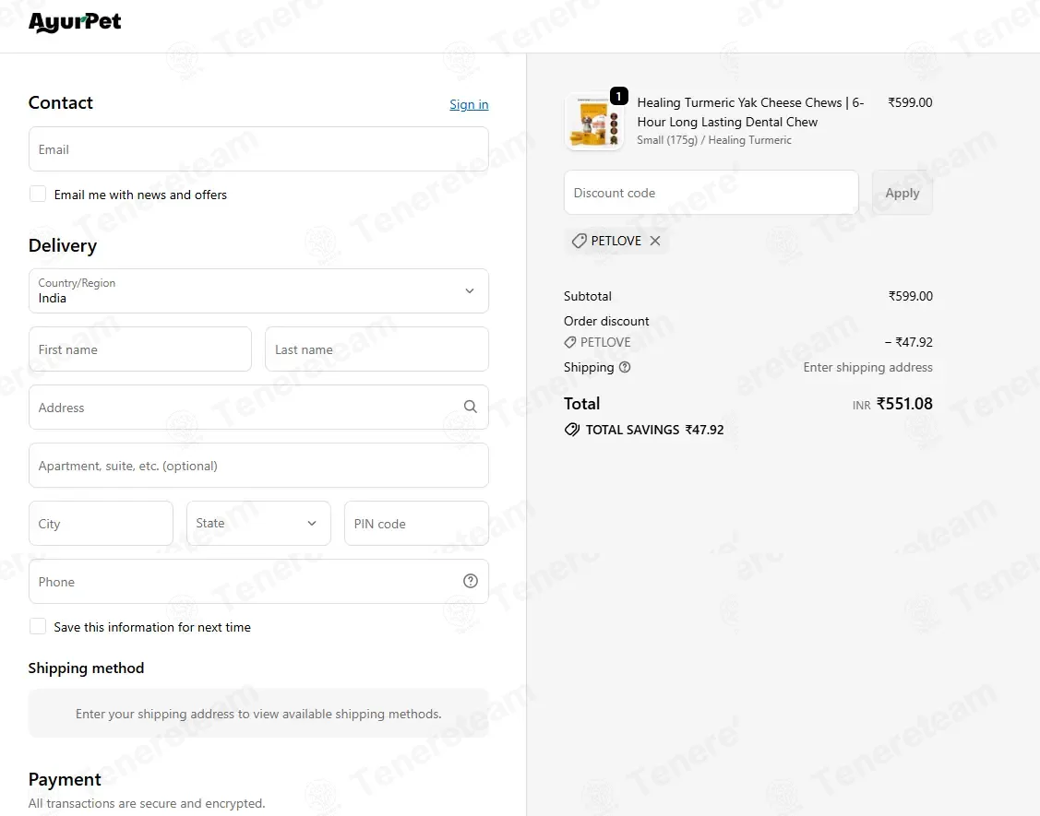
Task: Click the Sign in link
Action: click(x=469, y=104)
